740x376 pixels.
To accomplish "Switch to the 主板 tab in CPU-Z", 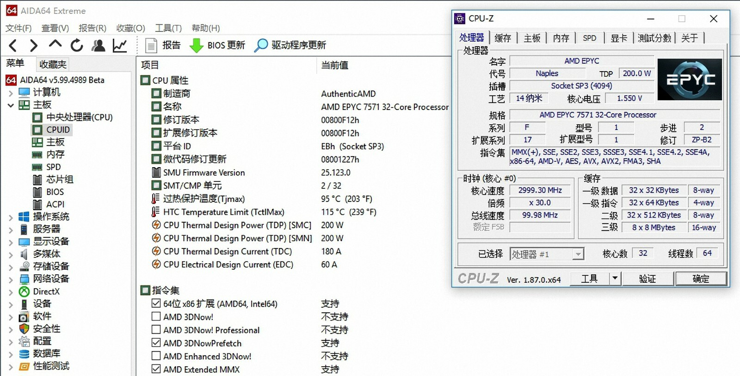I will (x=532, y=38).
